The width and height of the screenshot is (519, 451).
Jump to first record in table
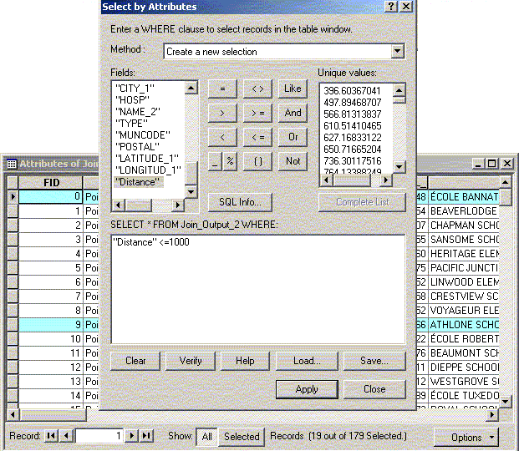(52, 436)
